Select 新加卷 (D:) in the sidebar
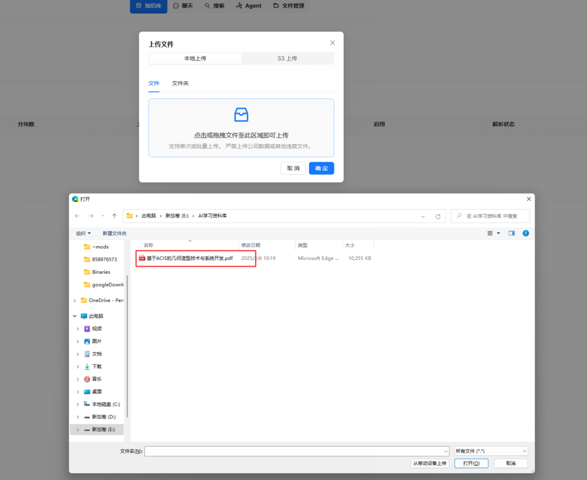Viewport: 587px width, 480px height. point(103,417)
